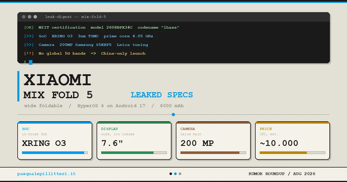Select the third gray pagination dot
This screenshot has width=347, height=182.
[x=180, y=174]
